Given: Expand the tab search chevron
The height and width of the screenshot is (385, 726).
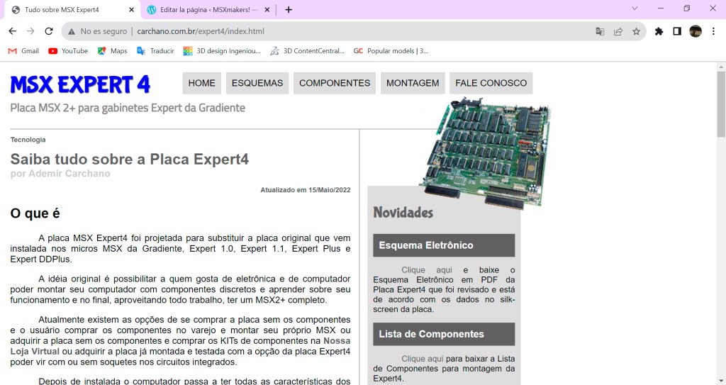Looking at the screenshot, I should tap(635, 9).
